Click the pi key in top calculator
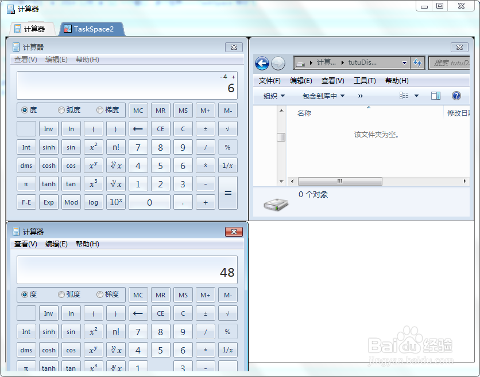 pos(26,184)
